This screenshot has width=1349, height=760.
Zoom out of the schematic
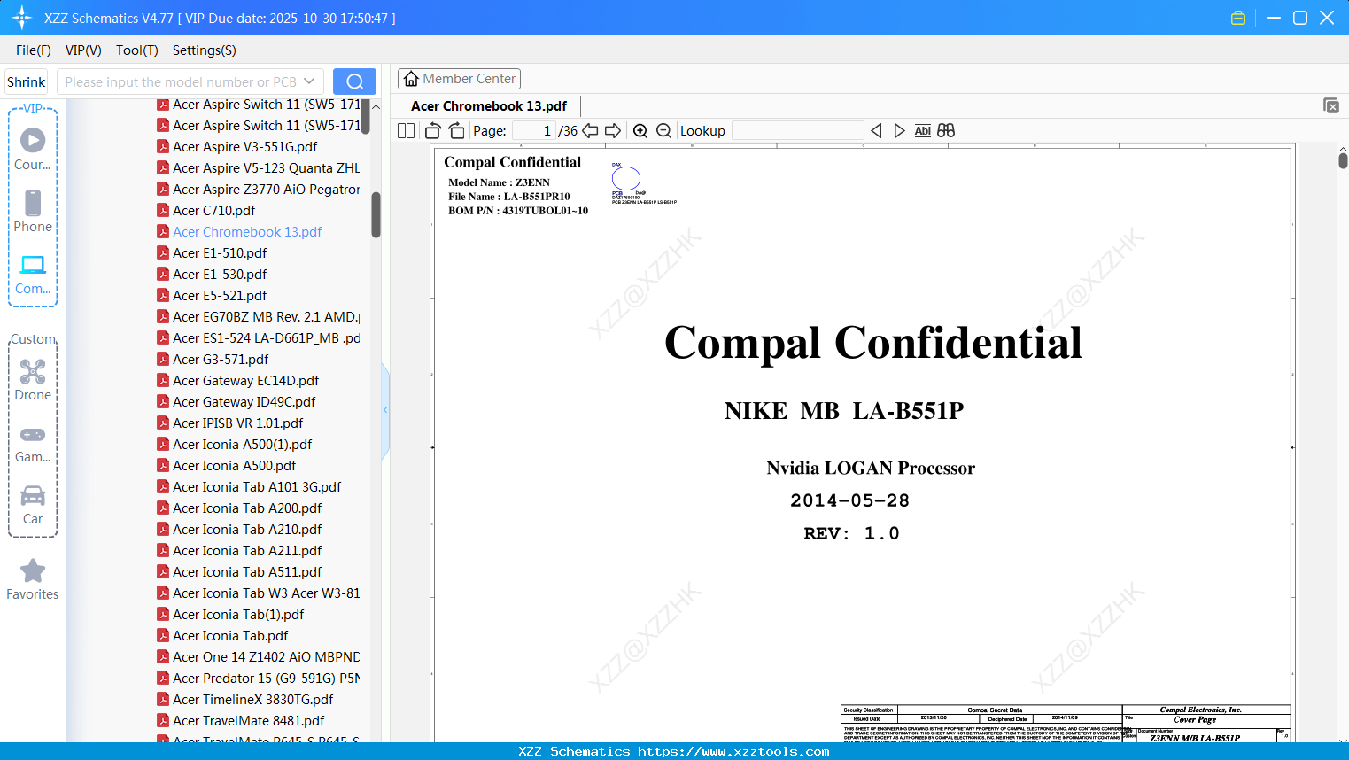coord(663,131)
